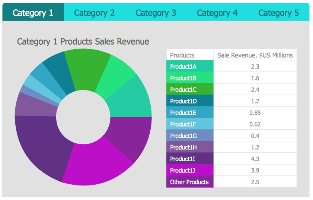The image size is (313, 200).
Task: Show the Category 5 tab
Action: pos(278,13)
